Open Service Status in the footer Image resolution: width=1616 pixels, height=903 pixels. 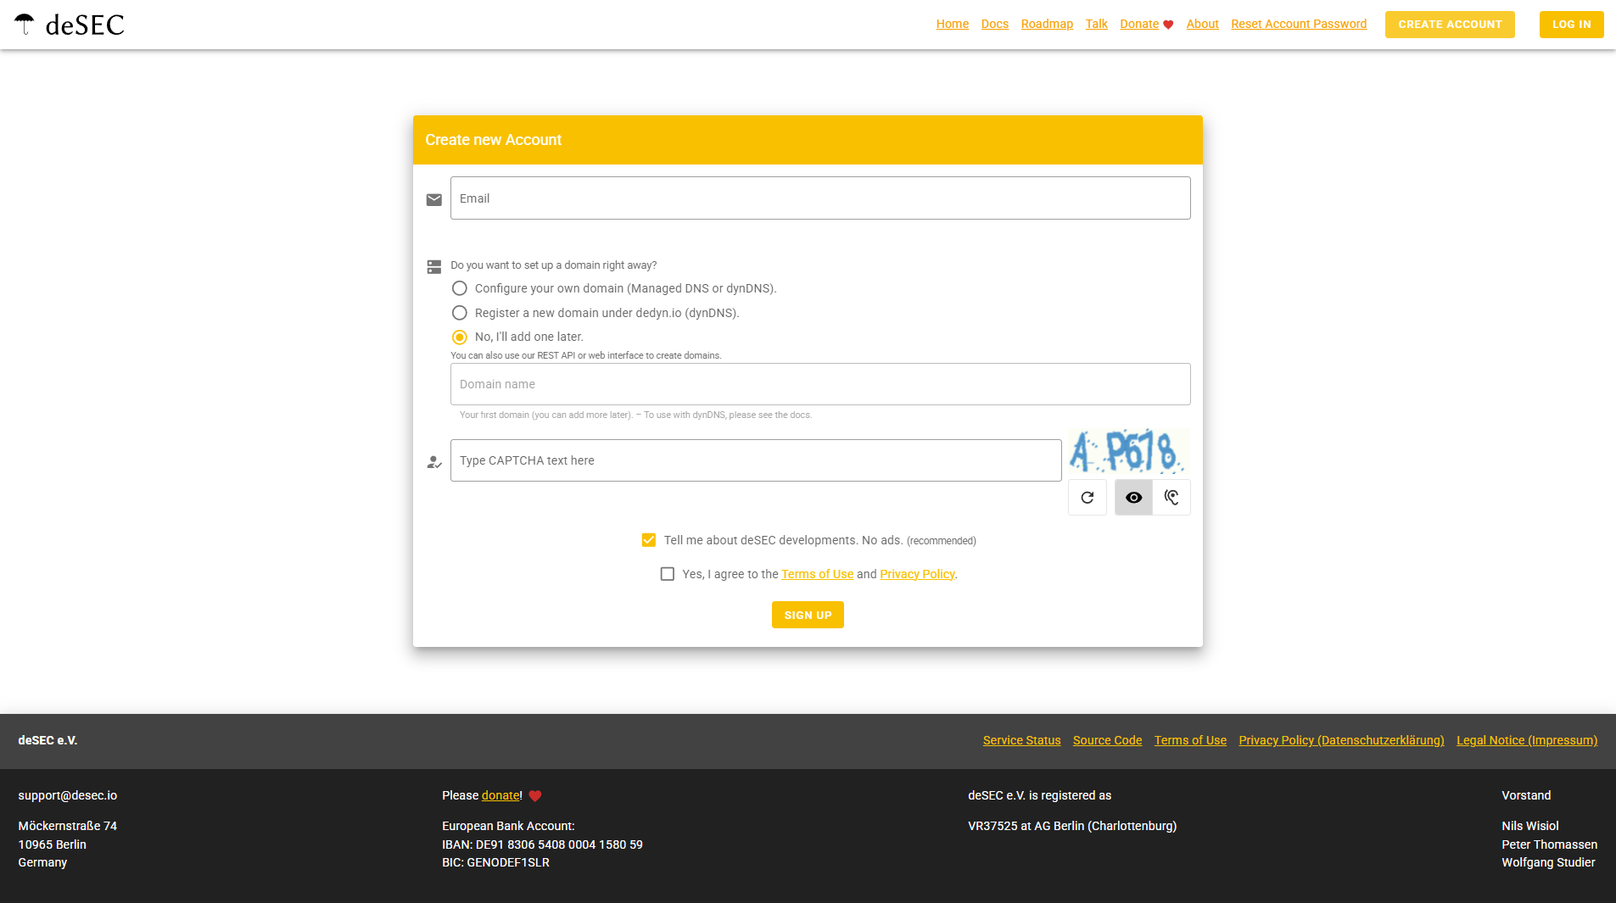[x=1021, y=740]
